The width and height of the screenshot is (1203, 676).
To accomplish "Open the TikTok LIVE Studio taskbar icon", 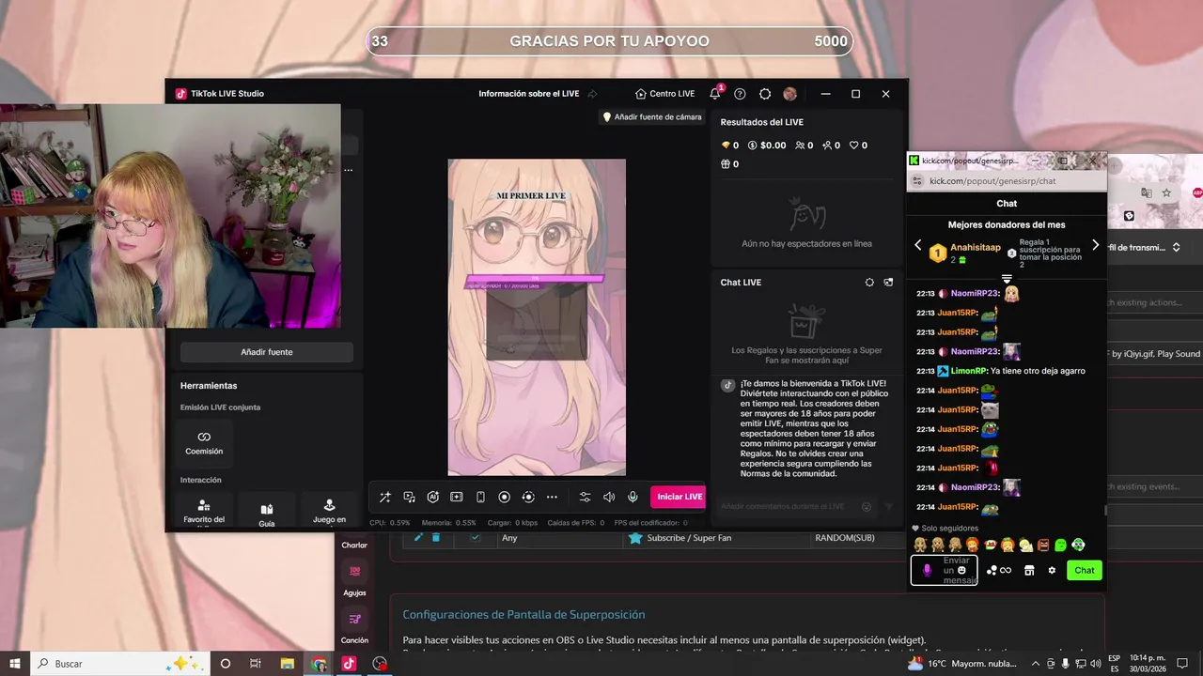I will click(349, 664).
